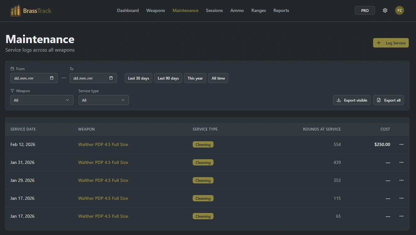Image resolution: width=416 pixels, height=235 pixels.
Task: Open the PZ user avatar menu
Action: [399, 10]
